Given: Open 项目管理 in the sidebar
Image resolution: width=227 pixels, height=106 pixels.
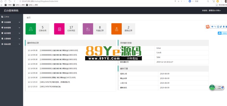Looking at the screenshot, I should pos(12,33).
